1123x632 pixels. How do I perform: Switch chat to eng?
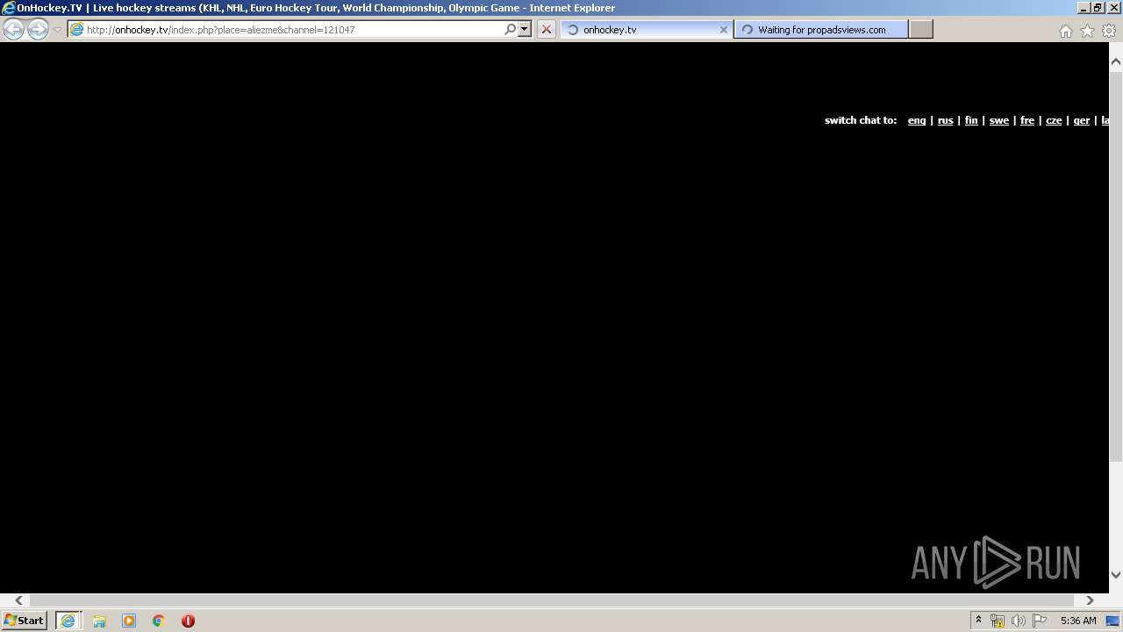(917, 120)
